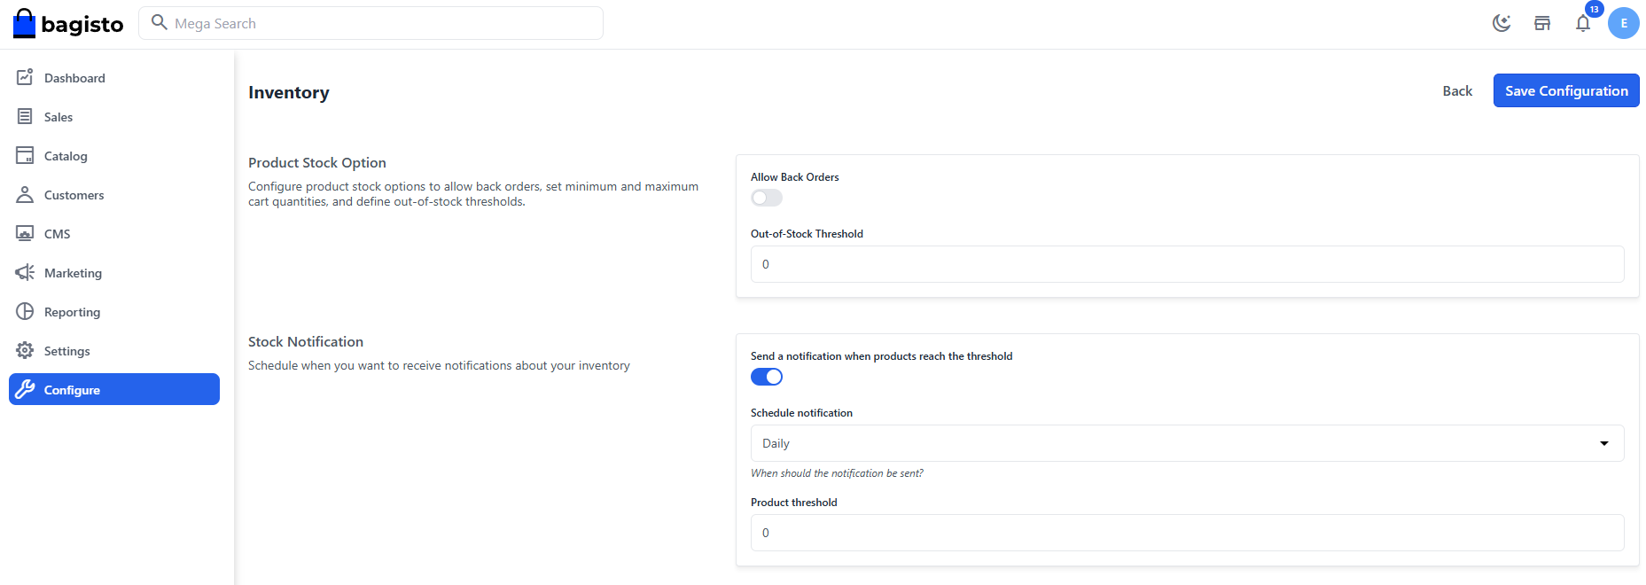1646x585 pixels.
Task: Click Save Configuration button
Action: pyautogui.click(x=1565, y=90)
